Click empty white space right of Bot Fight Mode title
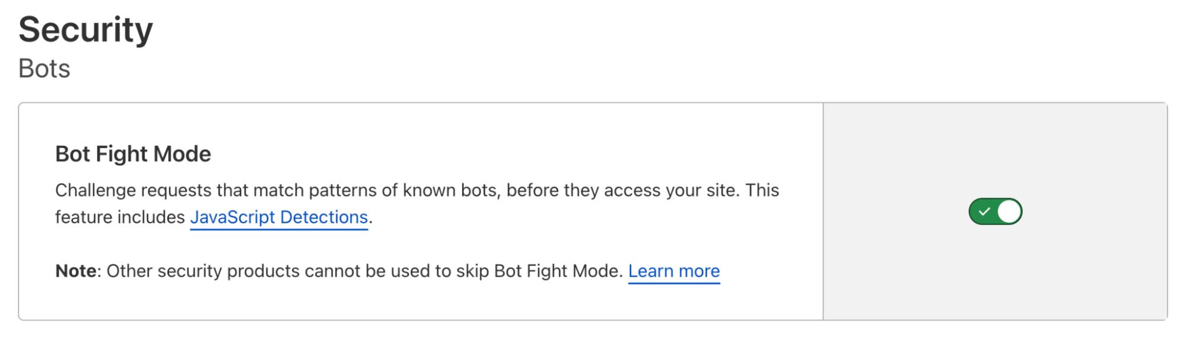This screenshot has width=1186, height=343. [475, 154]
